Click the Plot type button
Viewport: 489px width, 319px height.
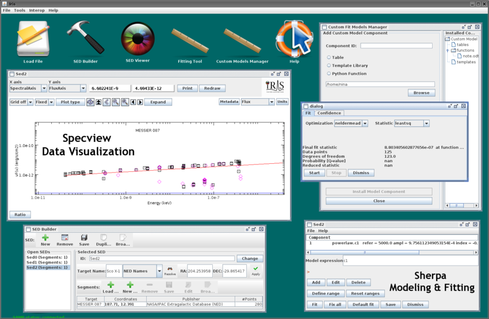point(71,102)
